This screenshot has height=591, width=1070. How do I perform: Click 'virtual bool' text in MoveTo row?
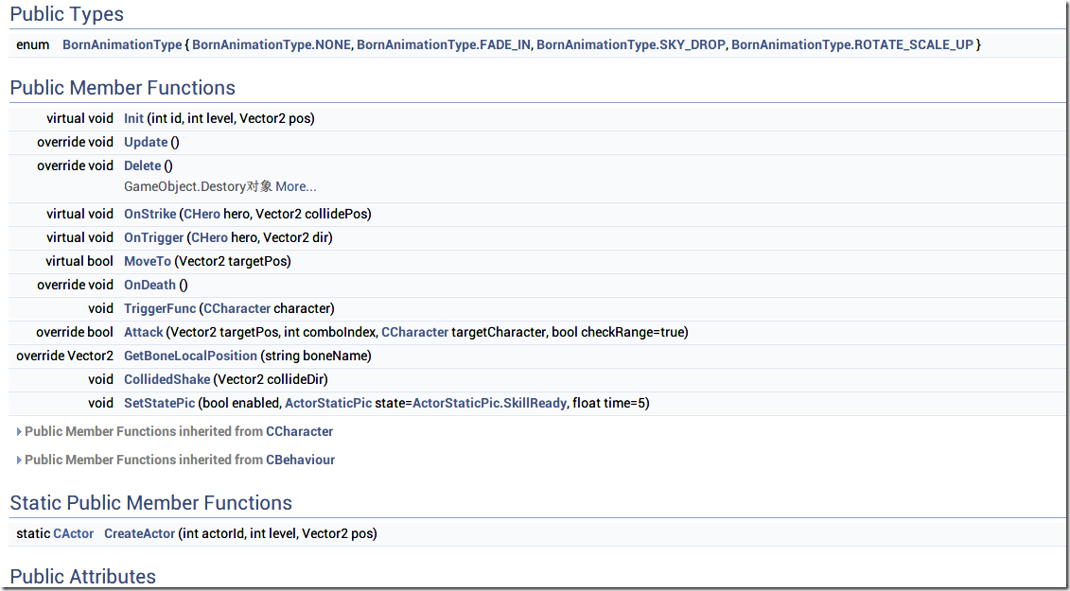point(79,261)
